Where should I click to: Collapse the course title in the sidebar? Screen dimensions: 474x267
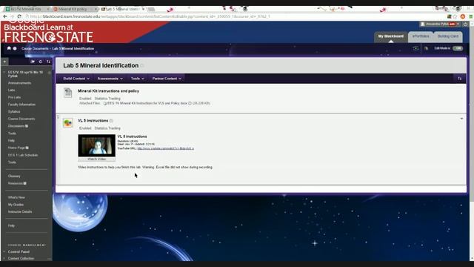[x=4, y=73]
